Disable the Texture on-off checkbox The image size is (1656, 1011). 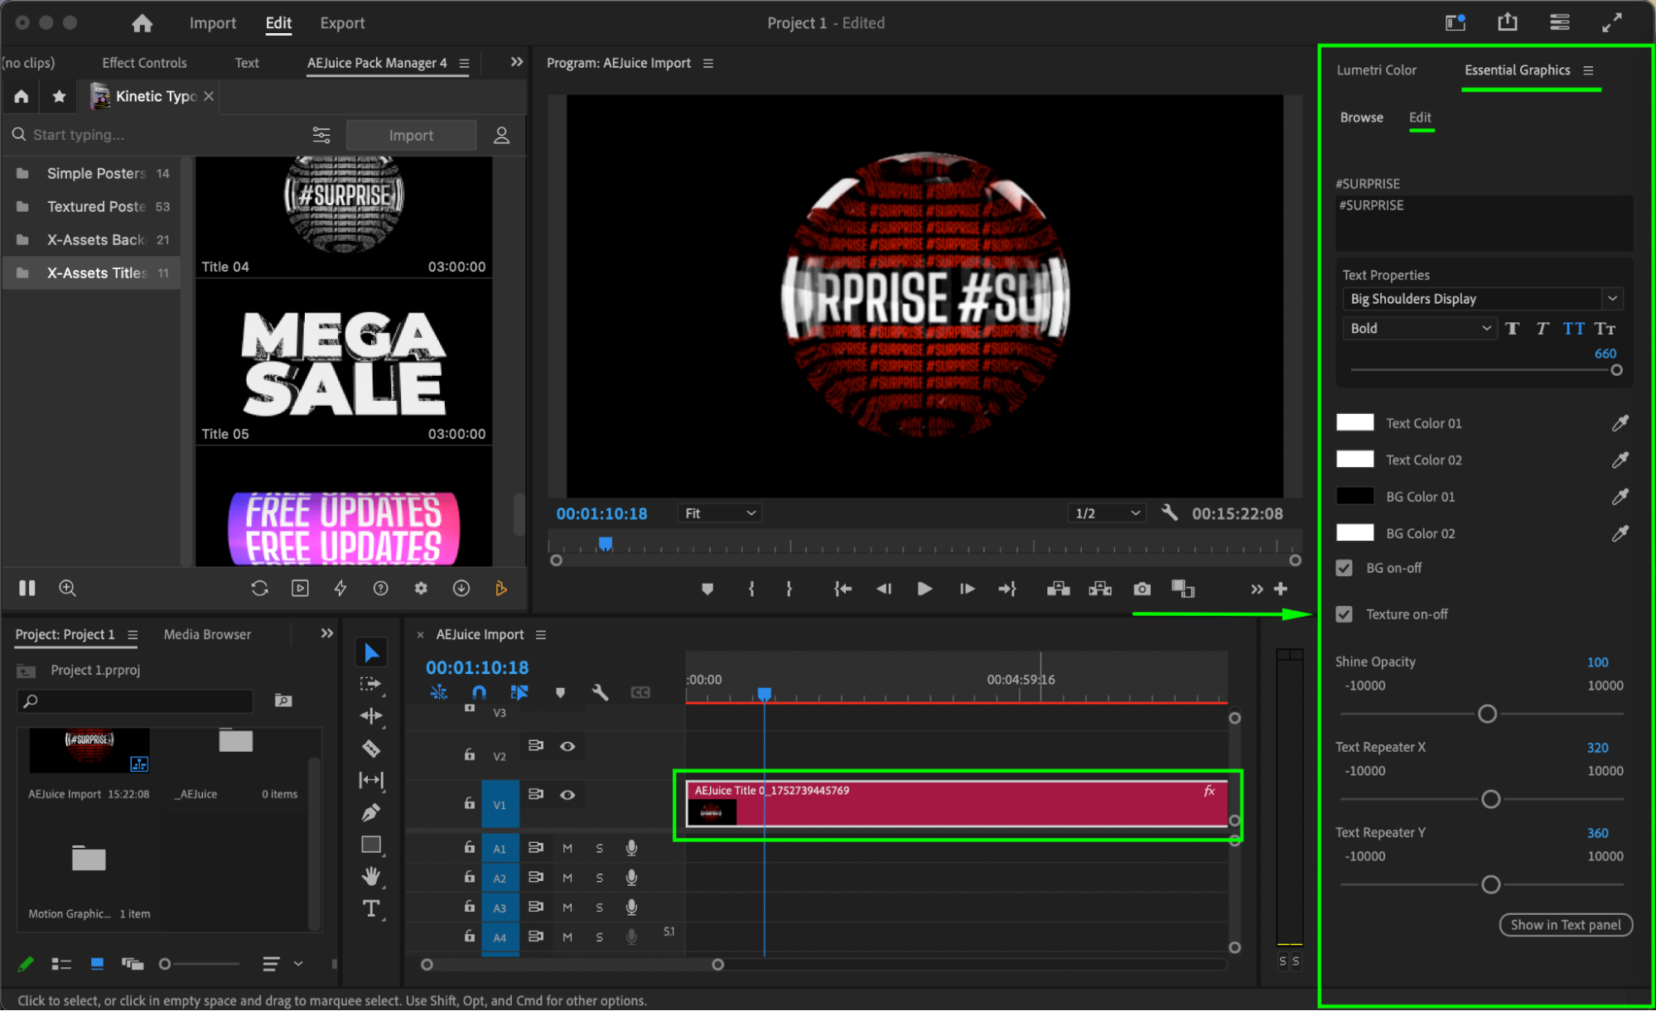pos(1345,614)
